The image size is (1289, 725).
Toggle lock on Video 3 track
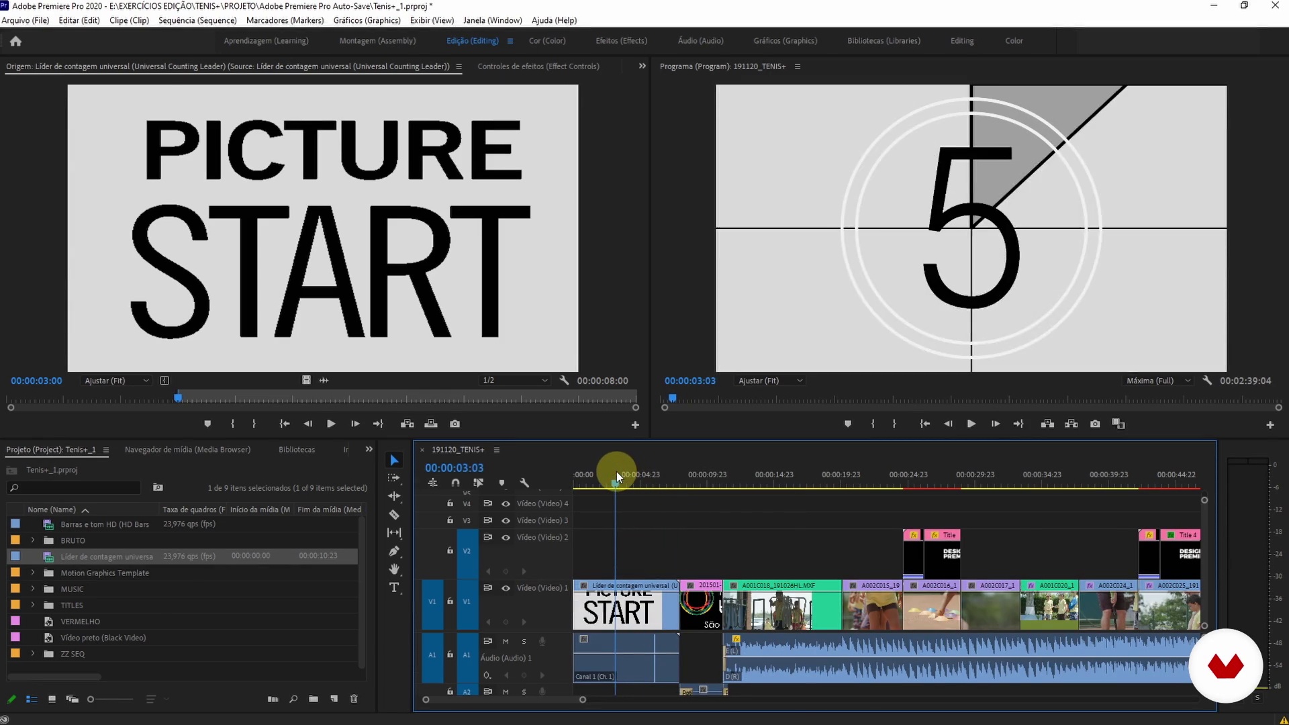450,520
